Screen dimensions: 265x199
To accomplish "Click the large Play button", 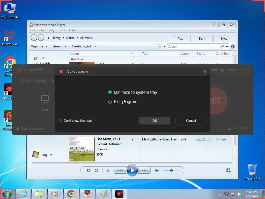I will click(x=132, y=170).
